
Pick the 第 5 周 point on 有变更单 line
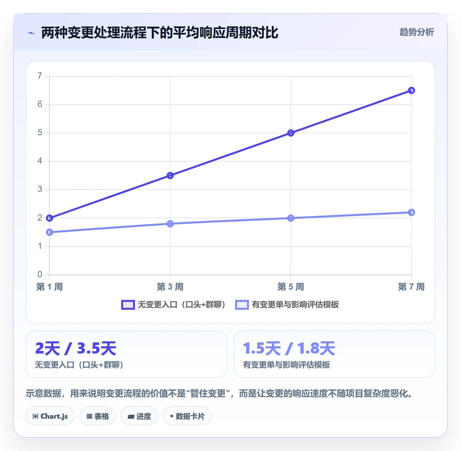click(291, 218)
